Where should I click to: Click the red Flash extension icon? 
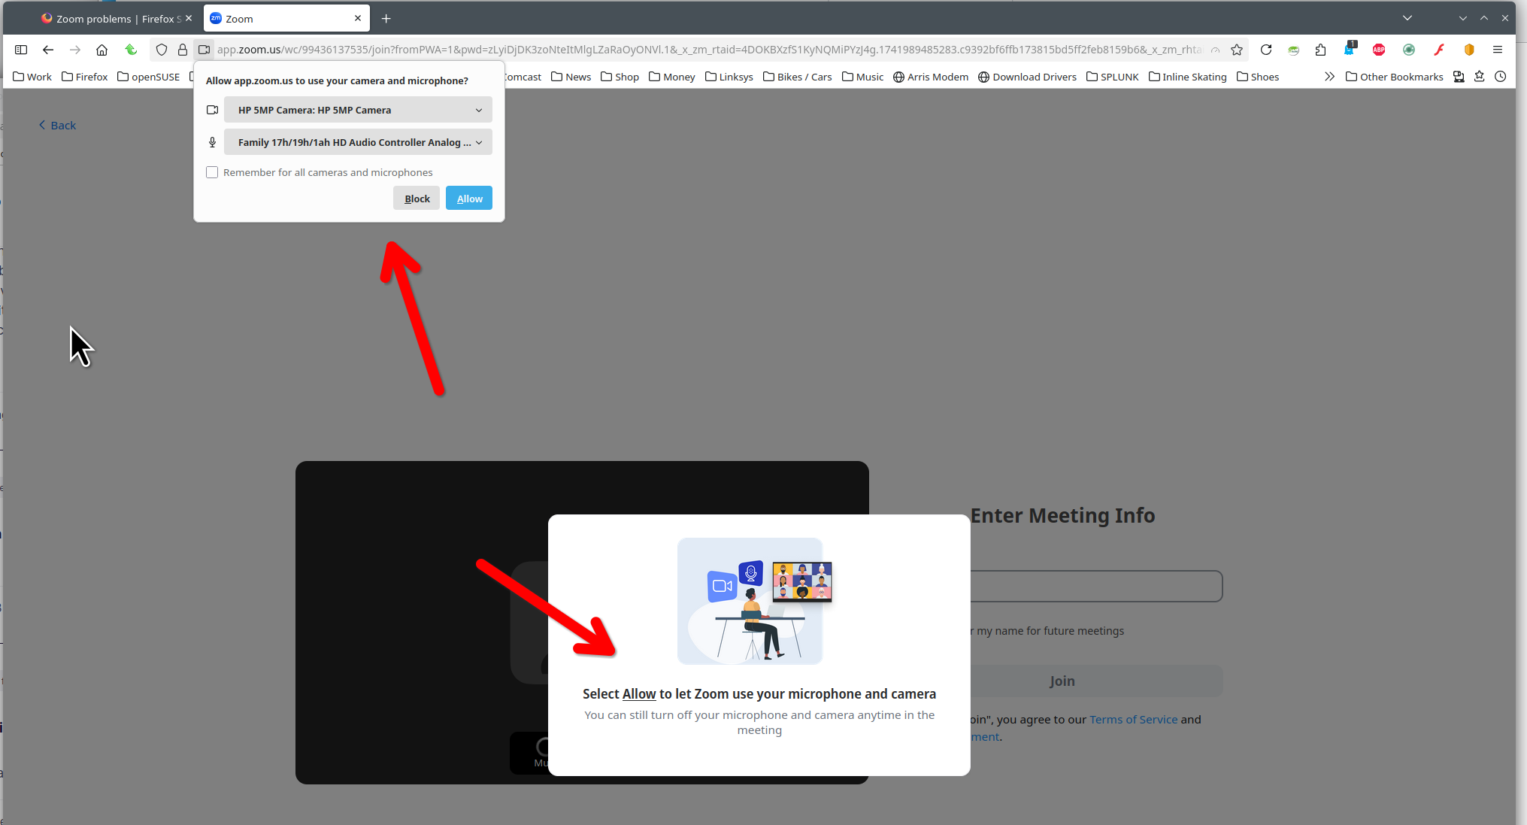point(1439,50)
